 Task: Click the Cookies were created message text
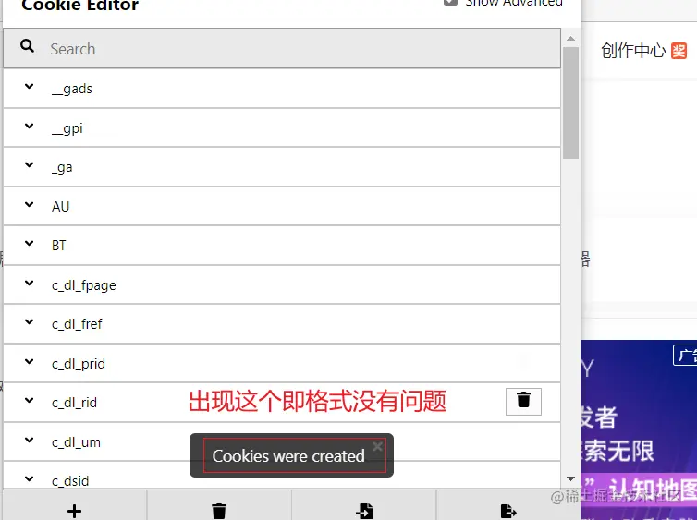pyautogui.click(x=288, y=456)
